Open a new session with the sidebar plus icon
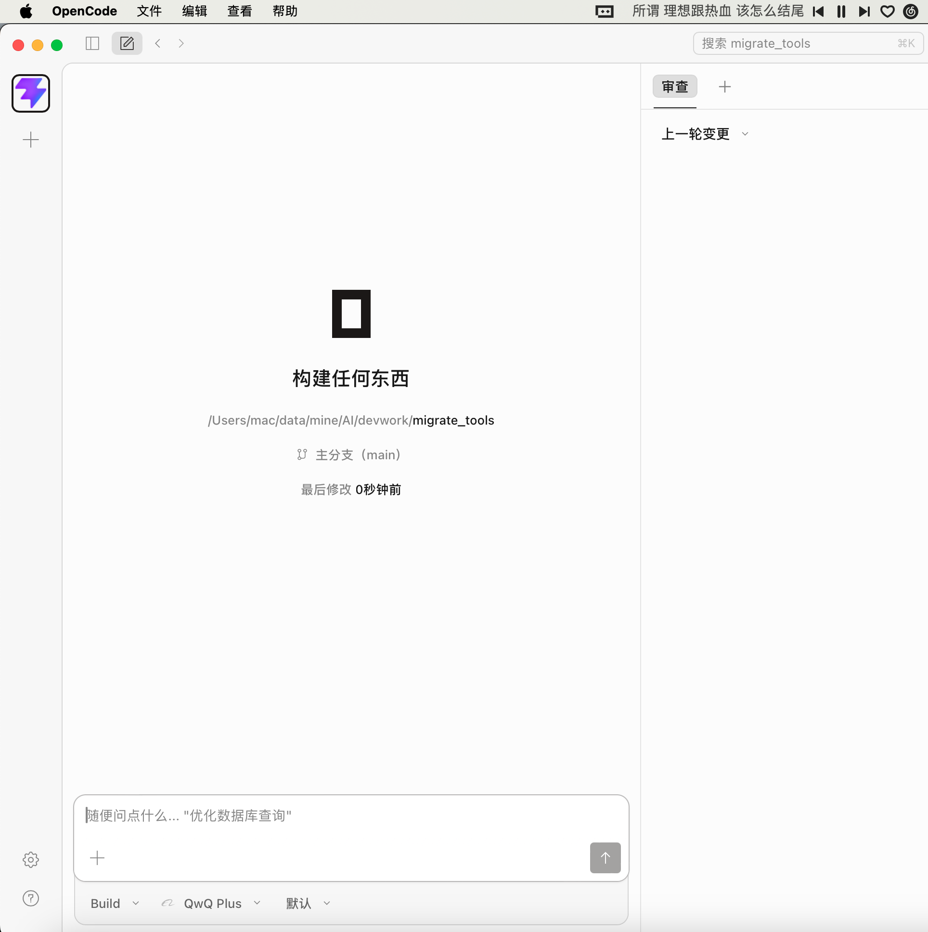This screenshot has height=932, width=928. pos(30,140)
